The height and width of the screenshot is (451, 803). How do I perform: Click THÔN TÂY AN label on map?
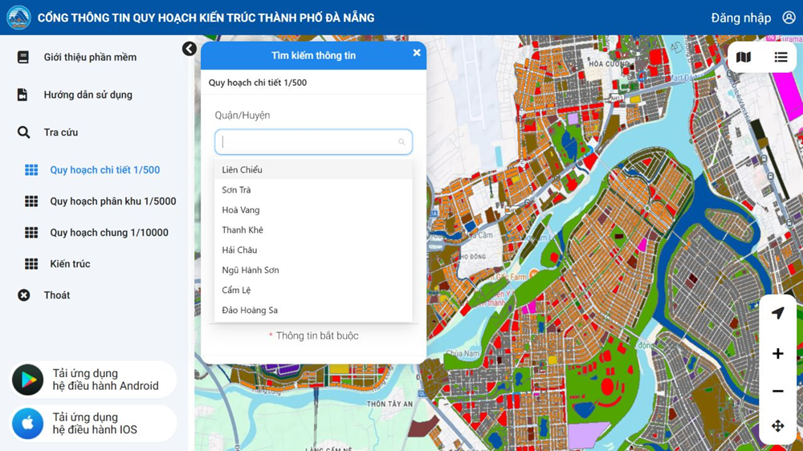pyautogui.click(x=389, y=404)
